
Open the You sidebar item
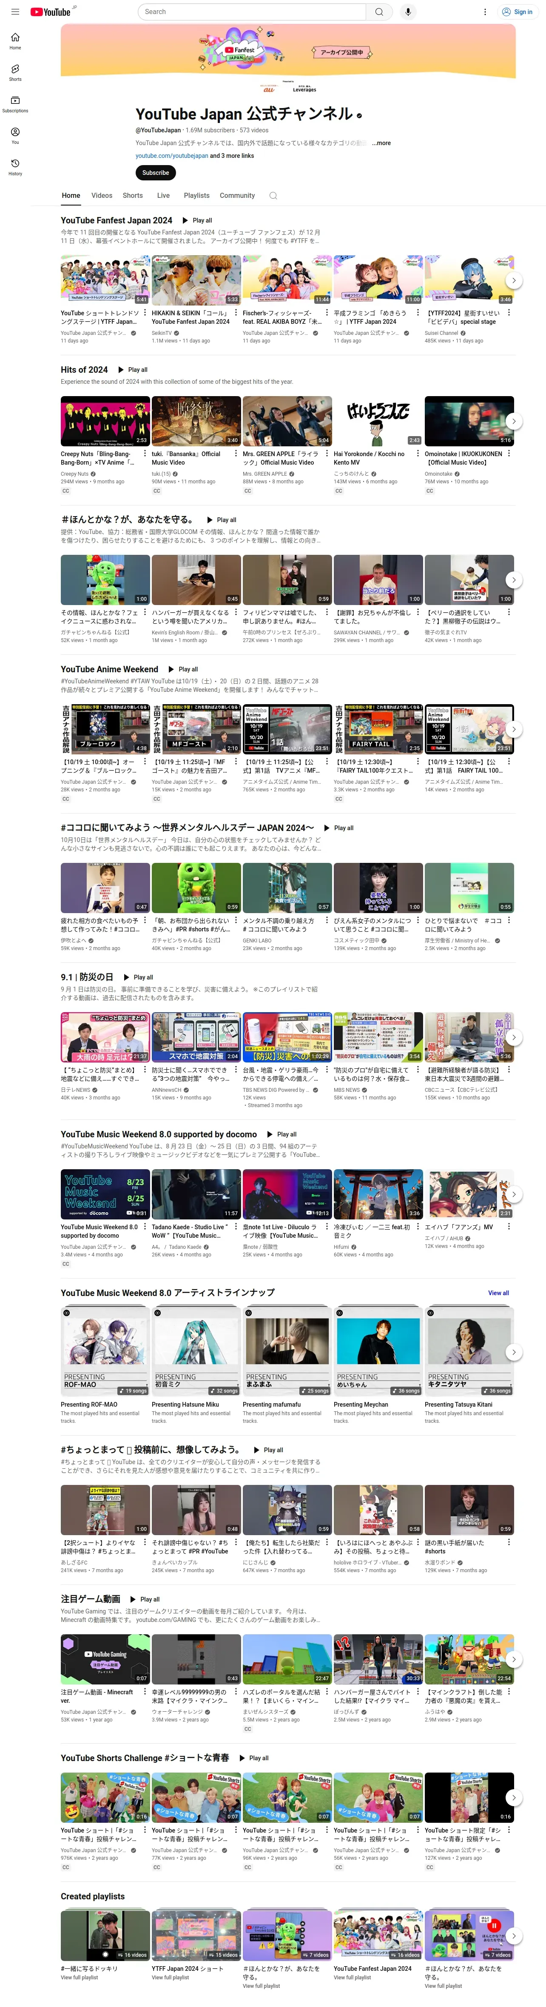(x=15, y=136)
